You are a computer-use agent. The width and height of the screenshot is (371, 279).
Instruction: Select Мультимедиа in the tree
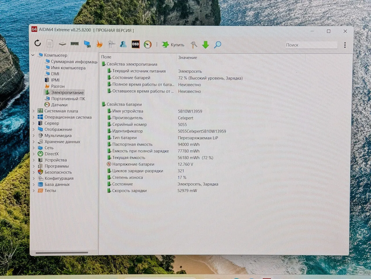point(54,135)
